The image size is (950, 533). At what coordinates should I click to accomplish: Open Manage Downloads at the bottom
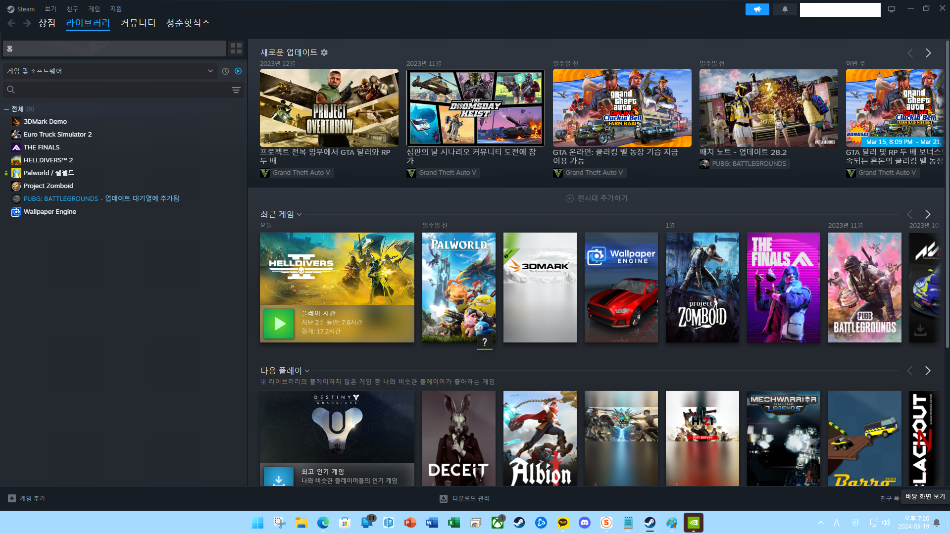click(x=464, y=498)
